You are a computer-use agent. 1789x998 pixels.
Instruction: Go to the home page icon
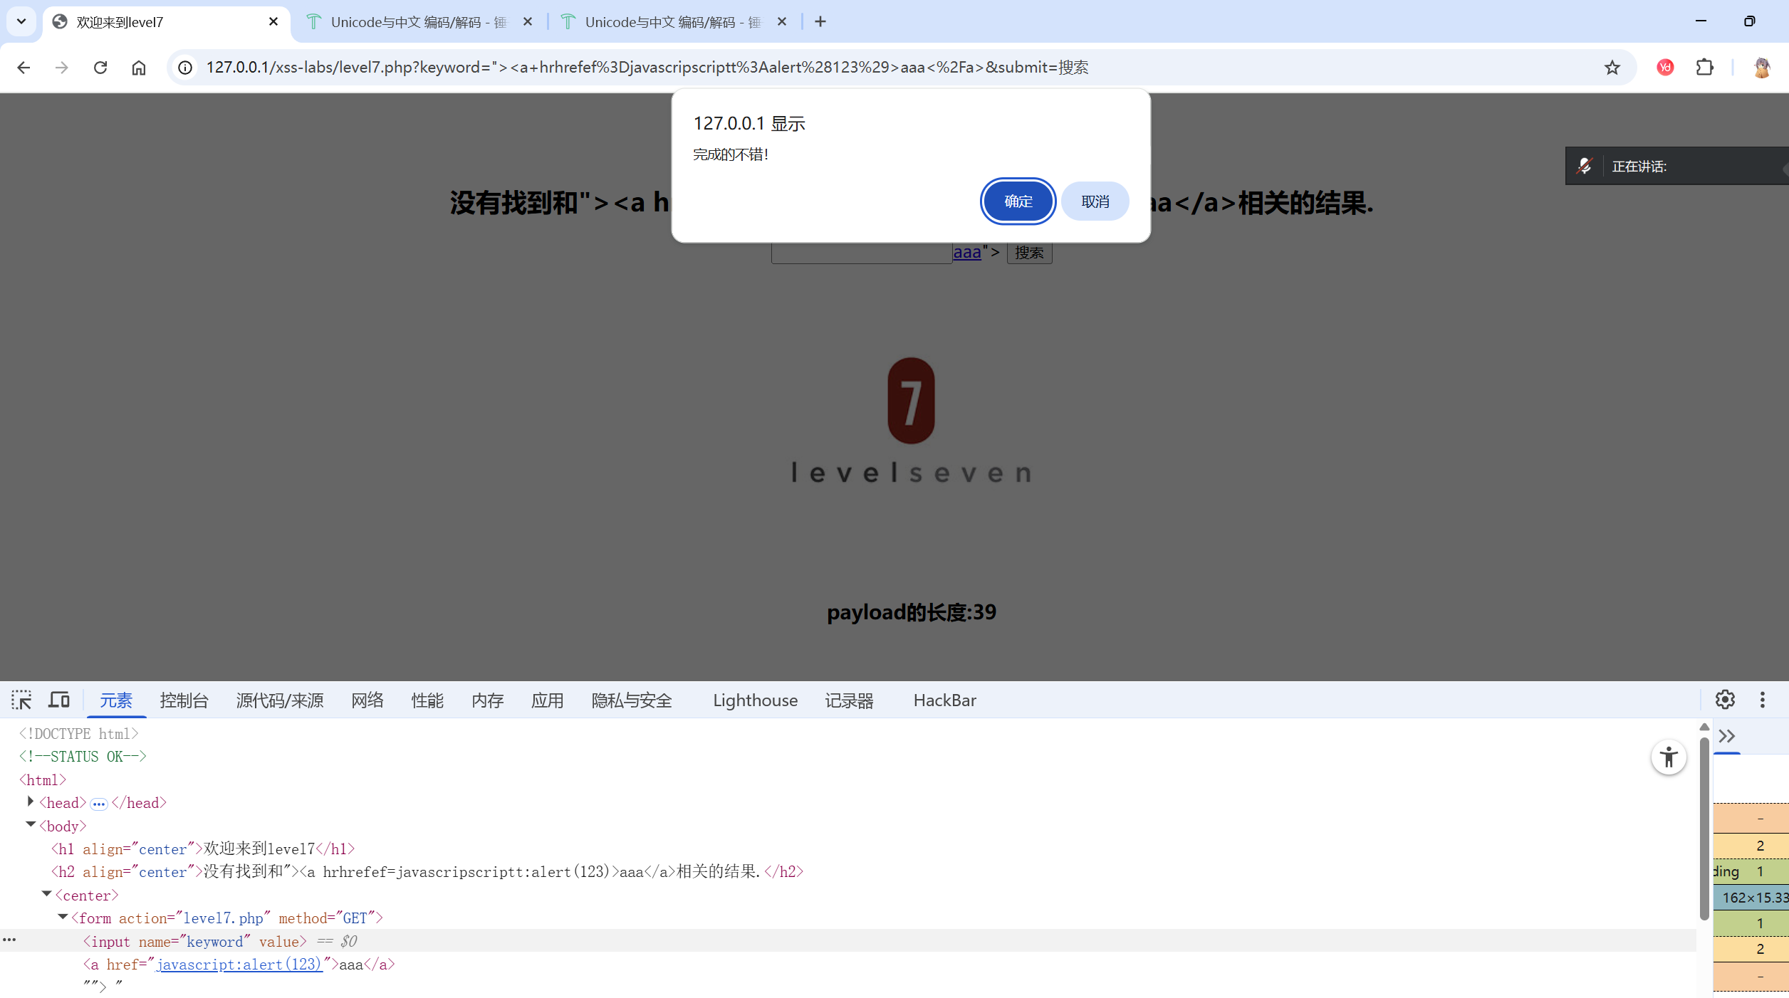pyautogui.click(x=139, y=68)
